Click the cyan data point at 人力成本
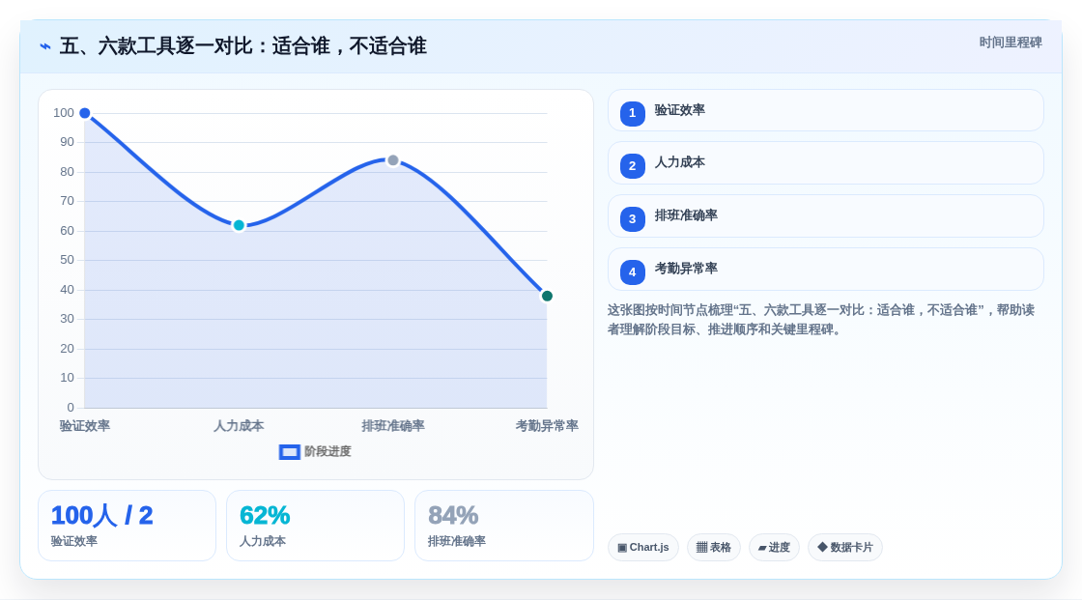 [x=239, y=225]
